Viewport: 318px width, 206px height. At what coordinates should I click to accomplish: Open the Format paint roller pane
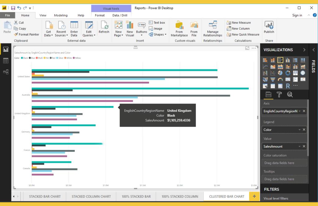pos(279,95)
